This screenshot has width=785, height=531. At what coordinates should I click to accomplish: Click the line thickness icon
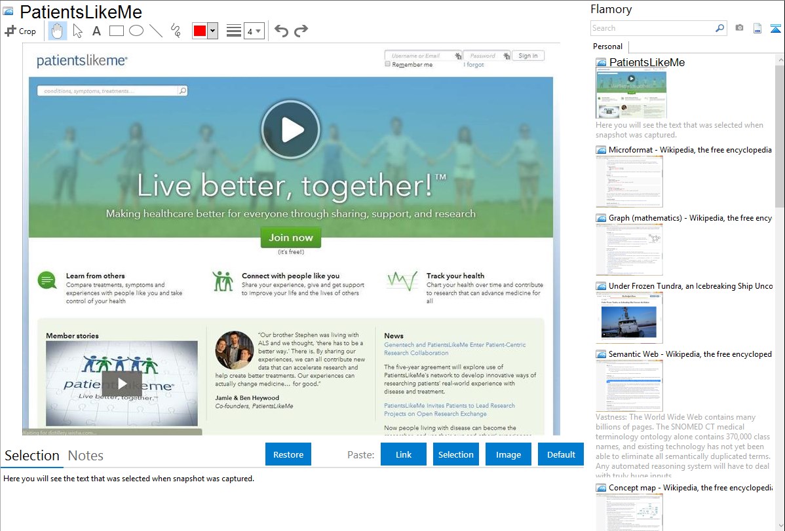coord(234,31)
